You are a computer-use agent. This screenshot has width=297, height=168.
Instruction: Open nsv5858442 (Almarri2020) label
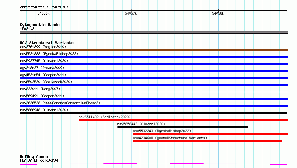click(141, 124)
